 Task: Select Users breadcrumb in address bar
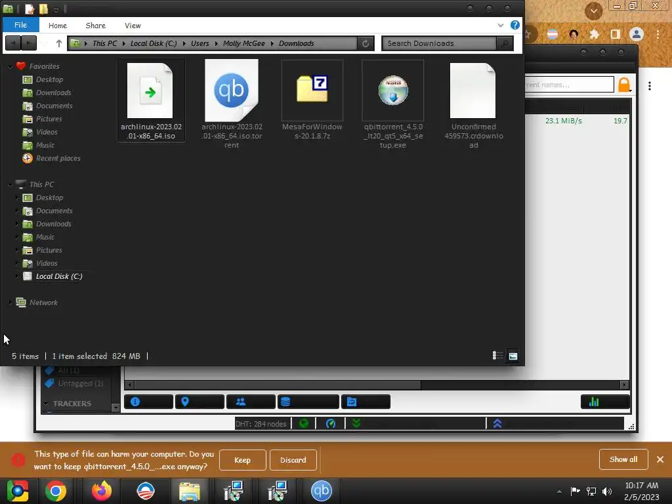pos(199,43)
